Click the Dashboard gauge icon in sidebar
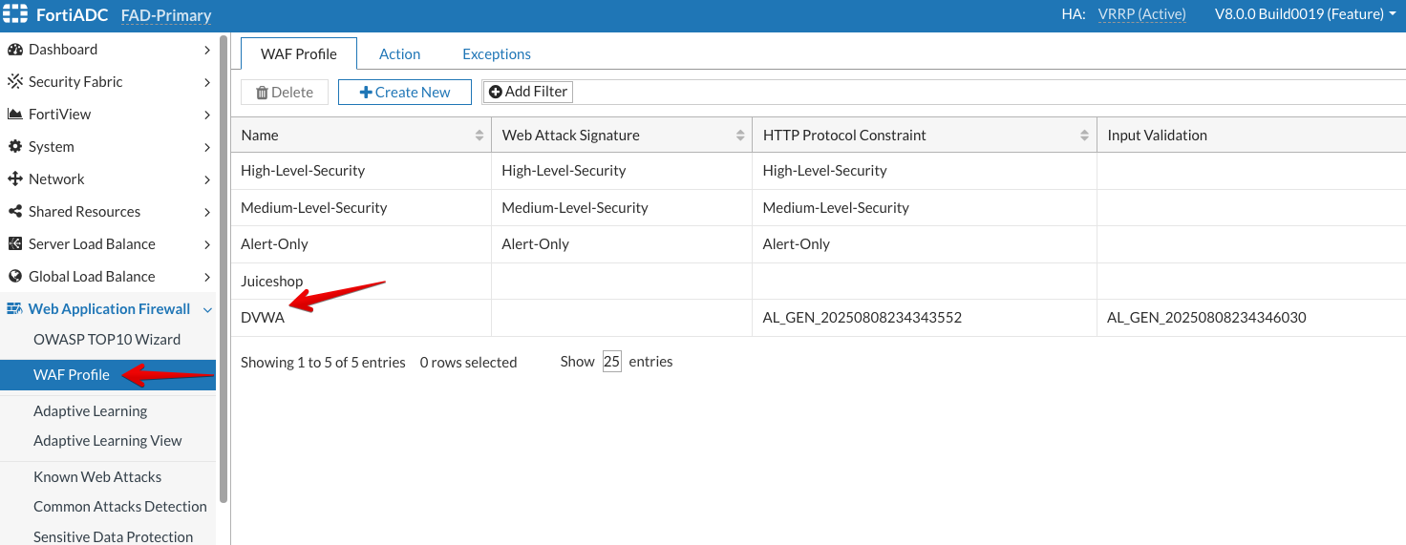The width and height of the screenshot is (1406, 545). coord(14,50)
